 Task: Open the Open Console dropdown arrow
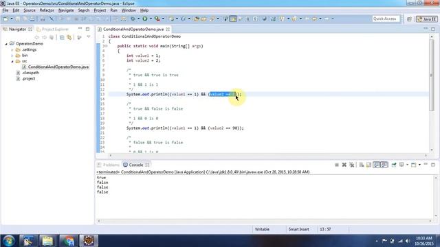coord(419,165)
